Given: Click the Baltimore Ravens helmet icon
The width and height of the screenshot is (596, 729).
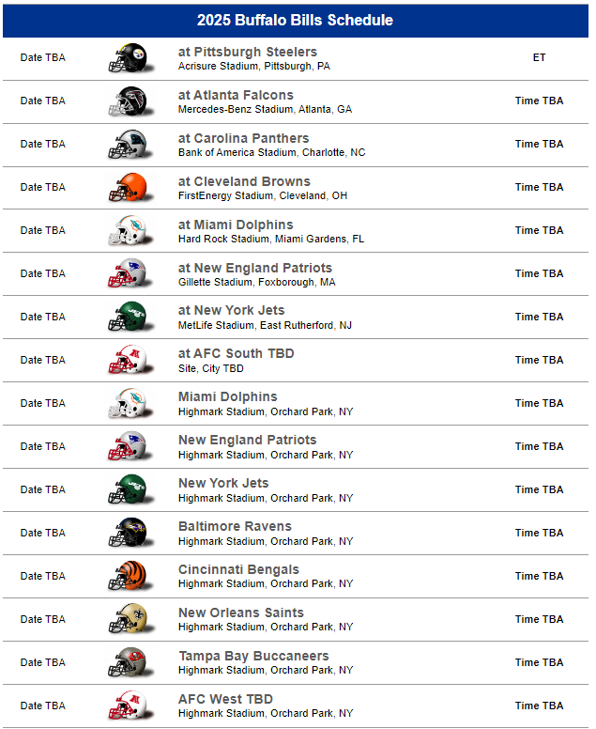Looking at the screenshot, I should coord(127,534).
